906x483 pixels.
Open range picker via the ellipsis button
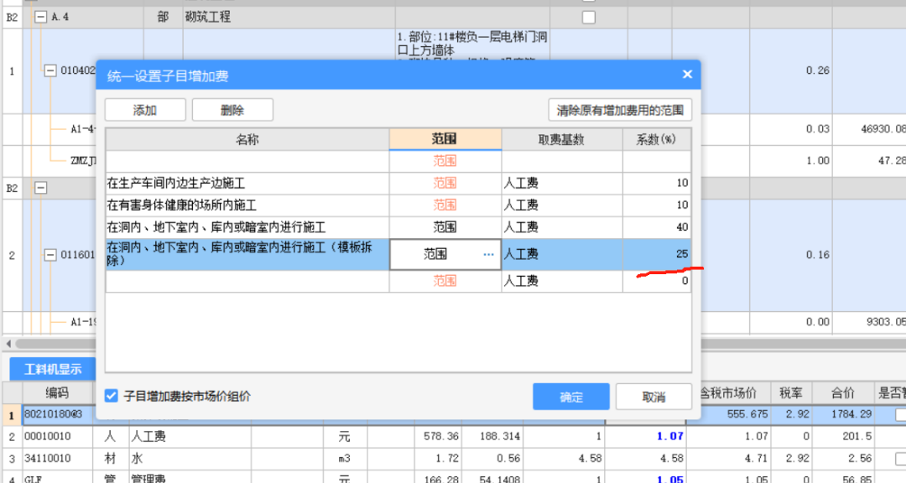coord(488,254)
